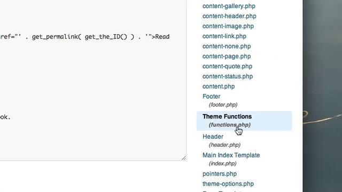
Task: Open the Header template link
Action: point(213,137)
